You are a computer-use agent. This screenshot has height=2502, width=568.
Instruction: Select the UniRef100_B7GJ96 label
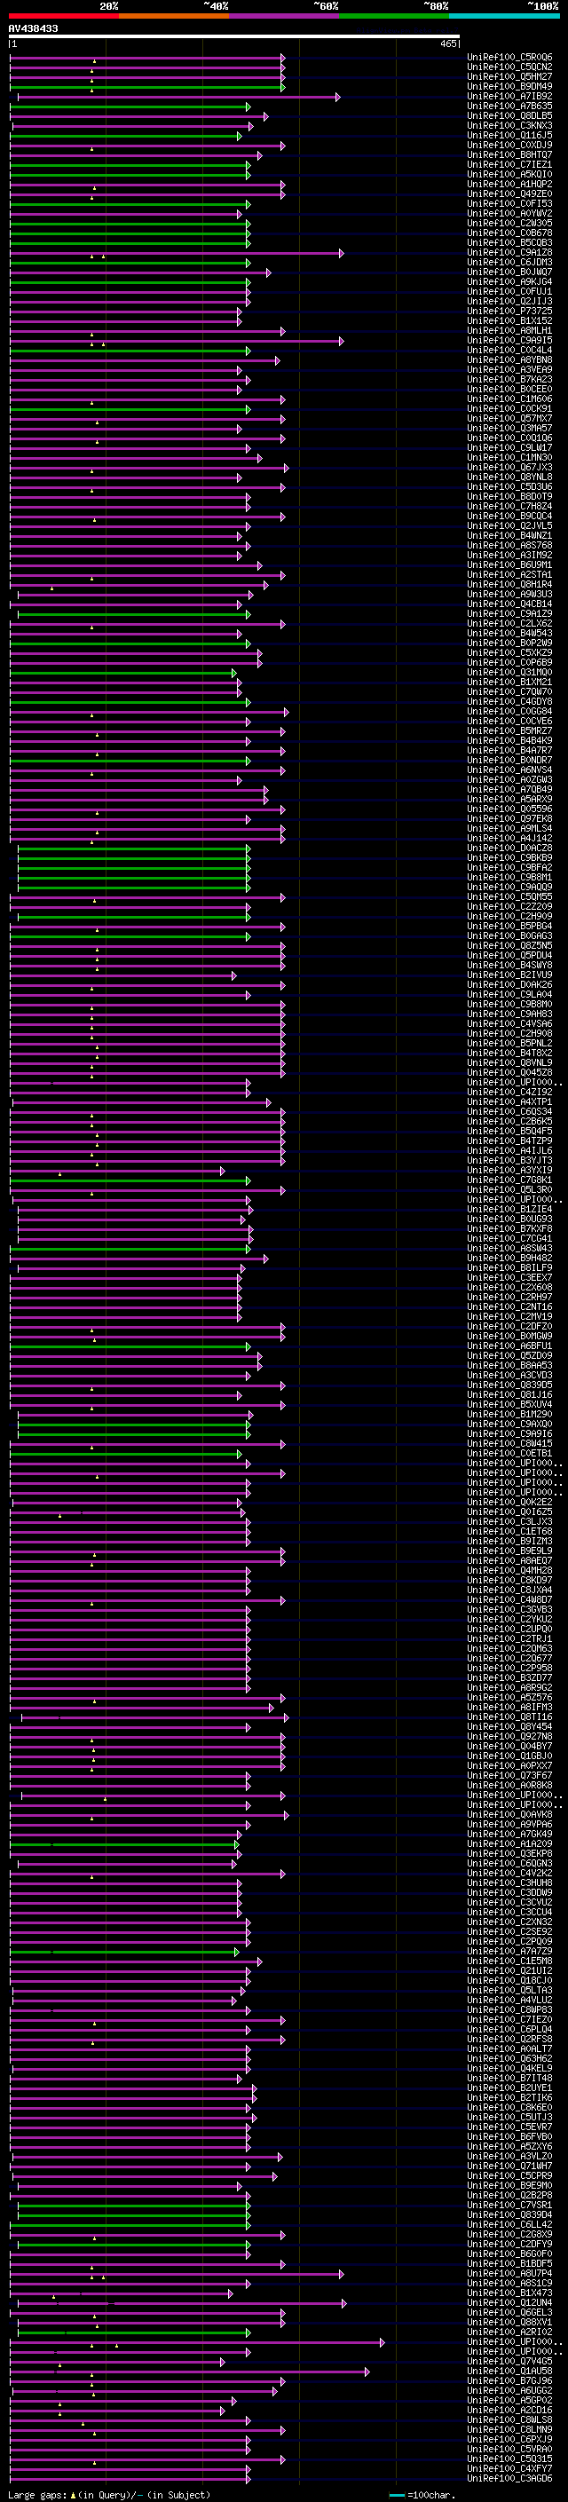pos(509,2380)
